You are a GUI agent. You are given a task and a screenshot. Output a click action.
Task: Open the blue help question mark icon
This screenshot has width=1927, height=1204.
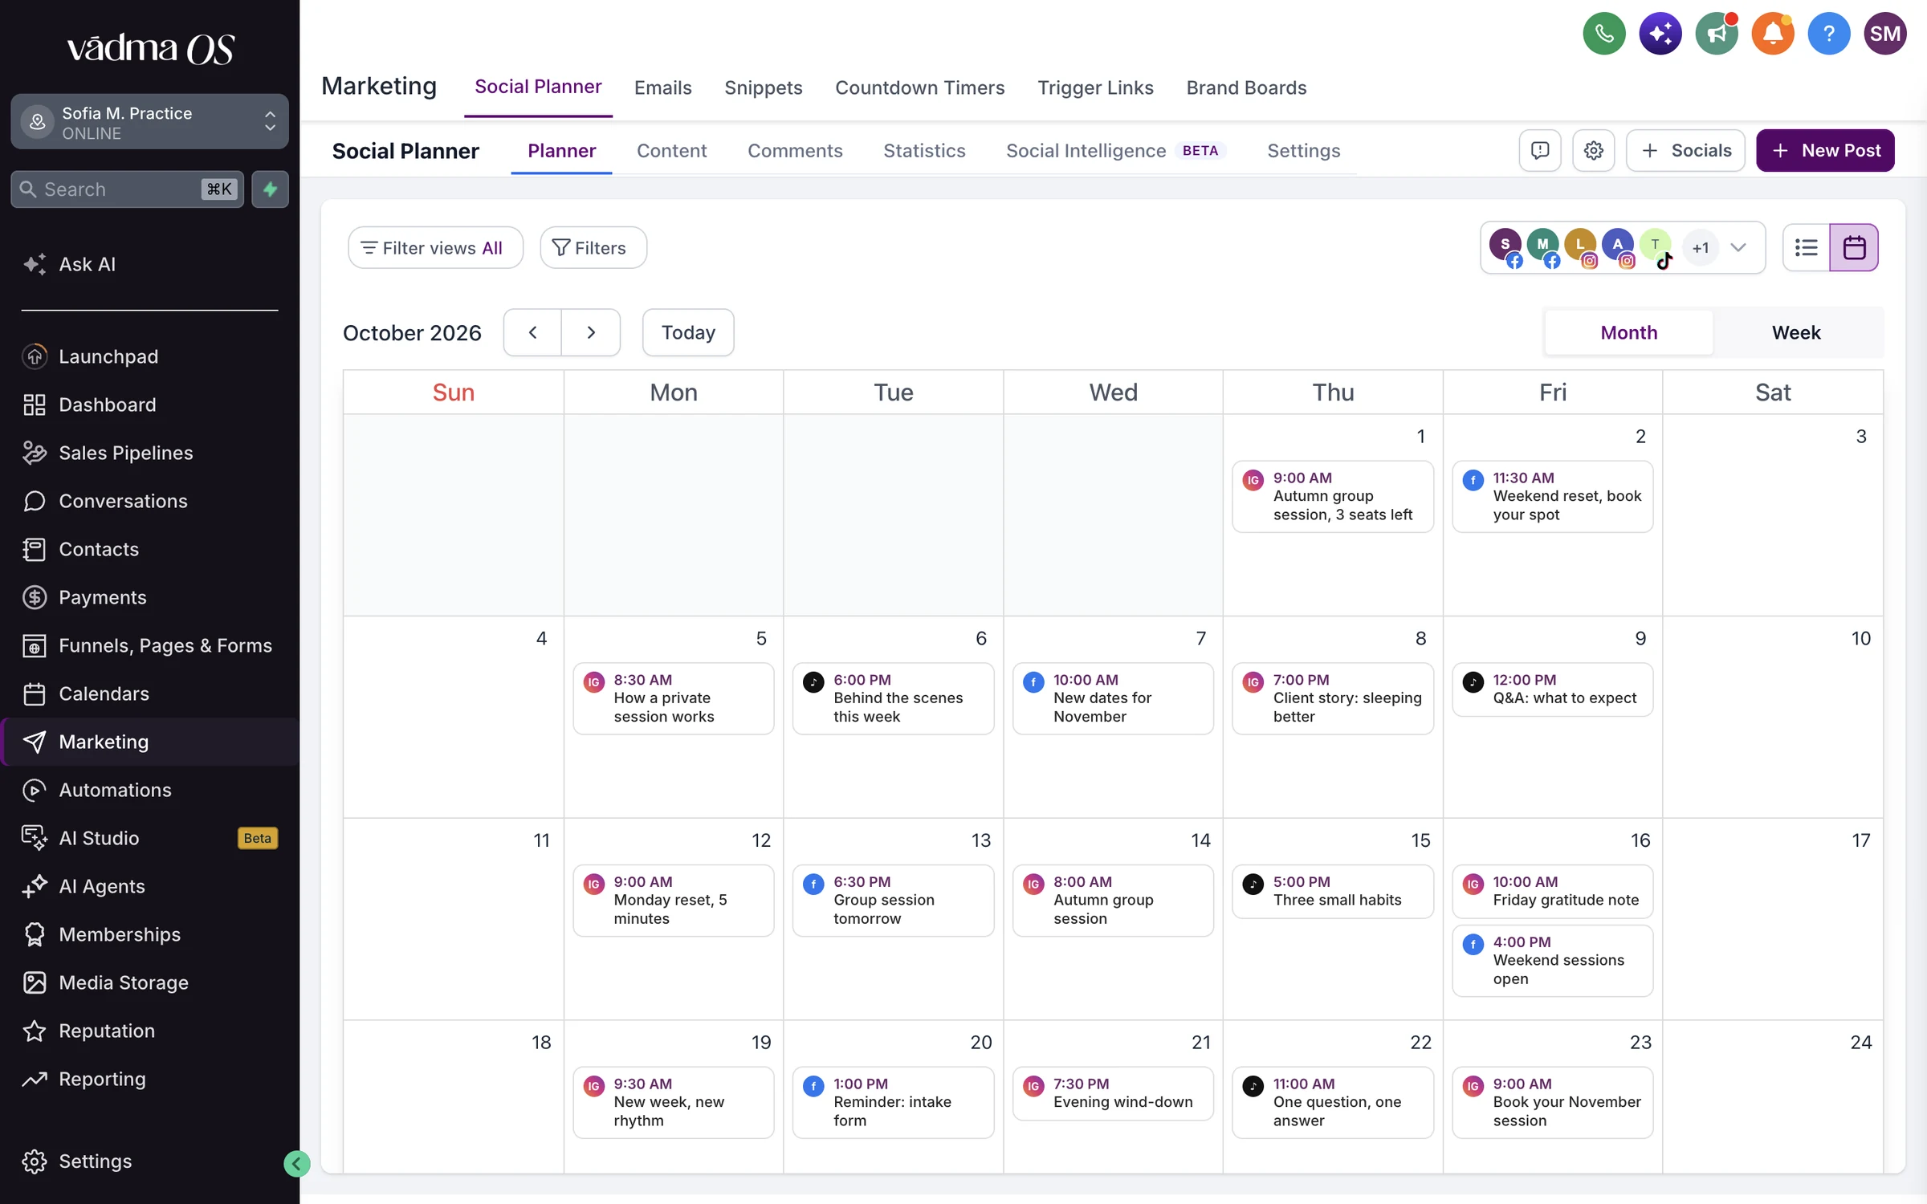point(1828,34)
